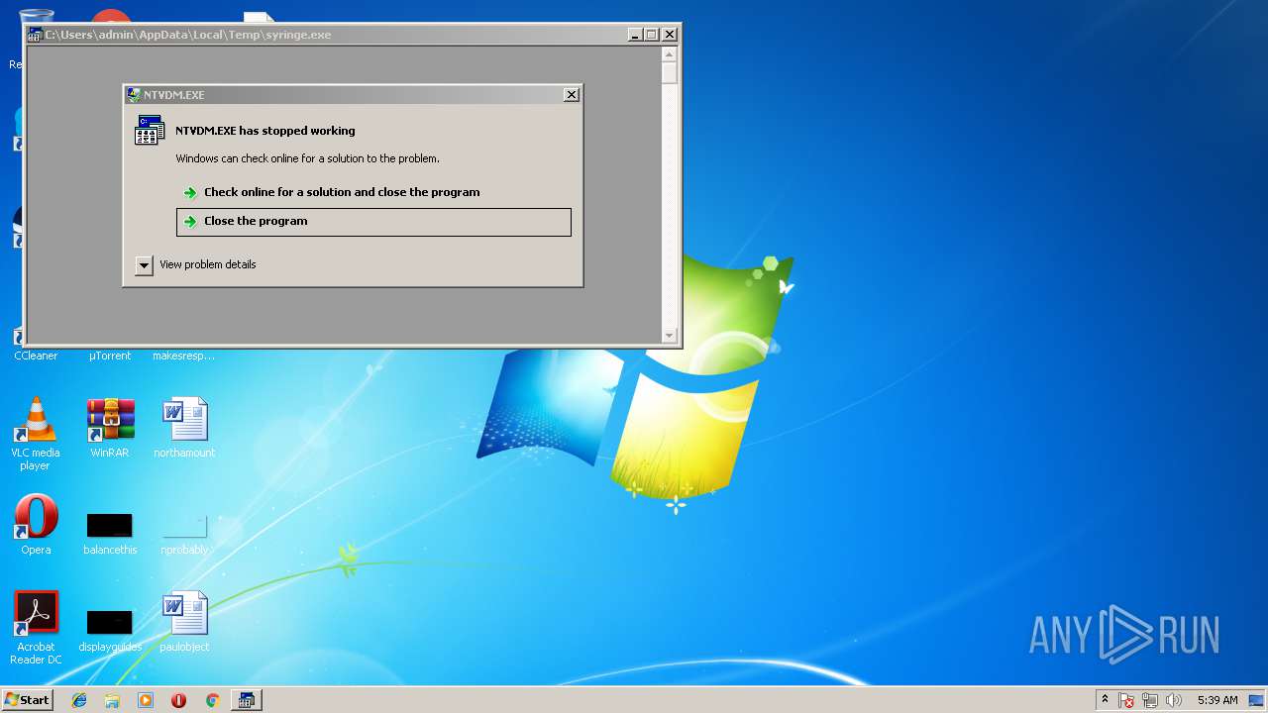Viewport: 1268px width, 713px height.
Task: Close the syringe.exe console window
Action: 670,35
